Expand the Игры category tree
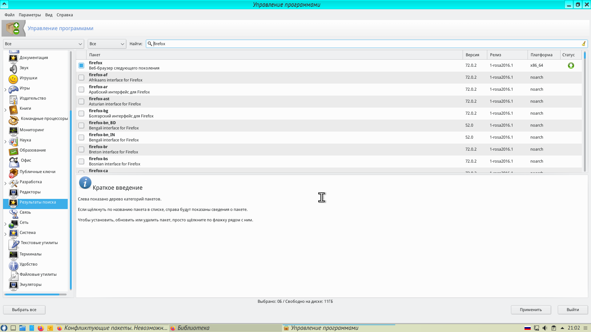Screen dimensions: 591x332 (5, 90)
